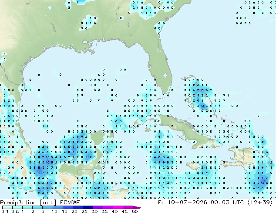Click the '[mm]' unit label
Viewport: 276px width, 213px height.
coord(48,203)
